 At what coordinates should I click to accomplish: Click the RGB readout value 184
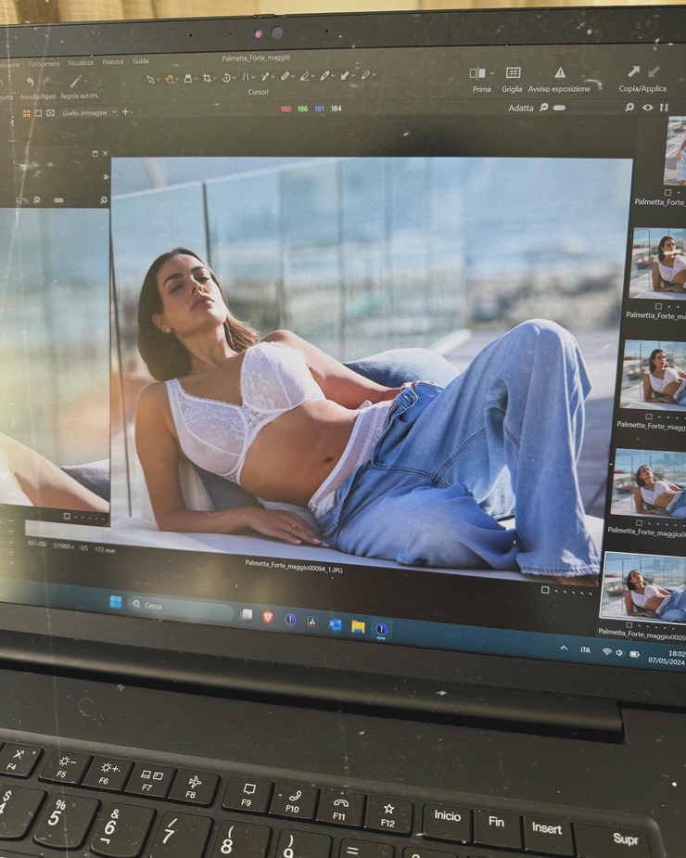pyautogui.click(x=336, y=109)
